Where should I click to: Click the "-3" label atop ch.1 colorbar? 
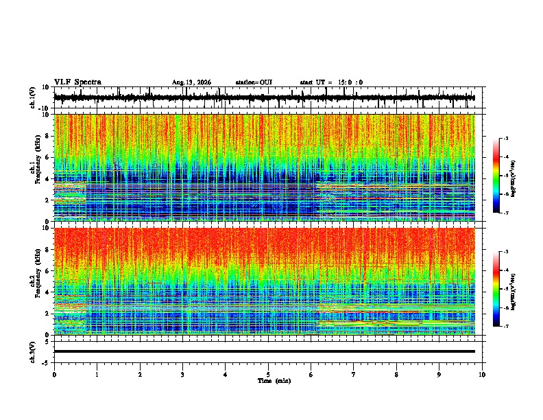click(505, 138)
